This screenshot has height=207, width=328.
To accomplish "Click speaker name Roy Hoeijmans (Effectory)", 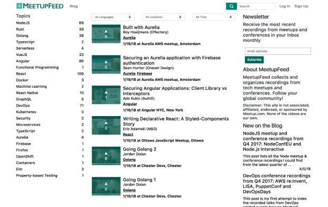I will (x=145, y=32).
